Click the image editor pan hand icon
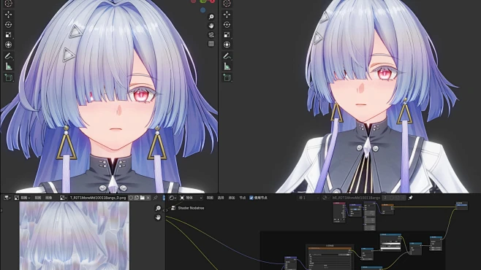This screenshot has height=270, width=481. click(x=158, y=217)
